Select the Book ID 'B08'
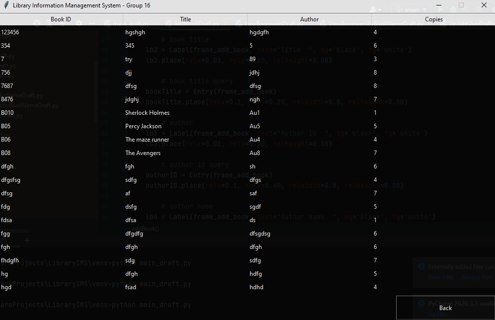Image resolution: width=495 pixels, height=320 pixels. click(x=5, y=153)
